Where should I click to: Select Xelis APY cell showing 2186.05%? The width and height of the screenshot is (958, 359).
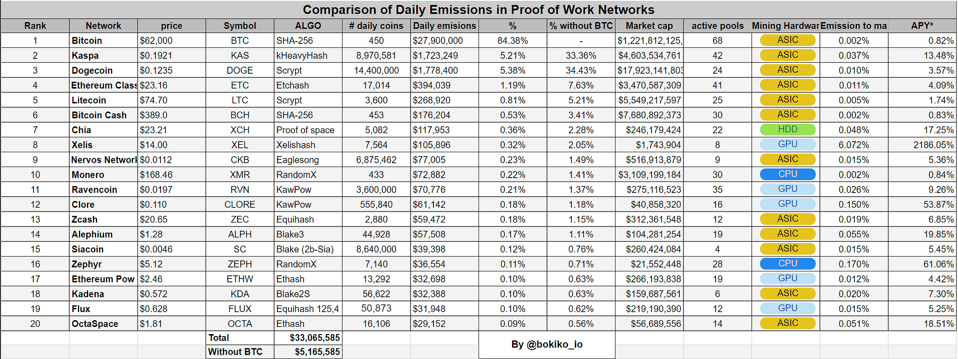922,145
